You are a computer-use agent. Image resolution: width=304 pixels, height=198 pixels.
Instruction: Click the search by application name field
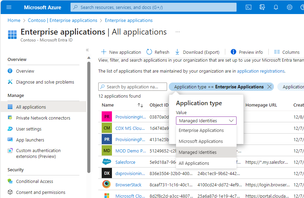[x=132, y=87]
